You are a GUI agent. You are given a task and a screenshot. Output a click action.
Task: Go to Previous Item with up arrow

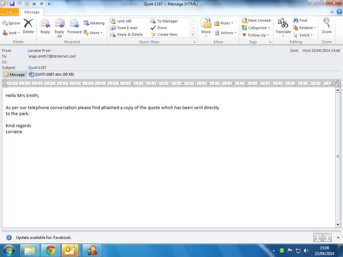pos(34,4)
